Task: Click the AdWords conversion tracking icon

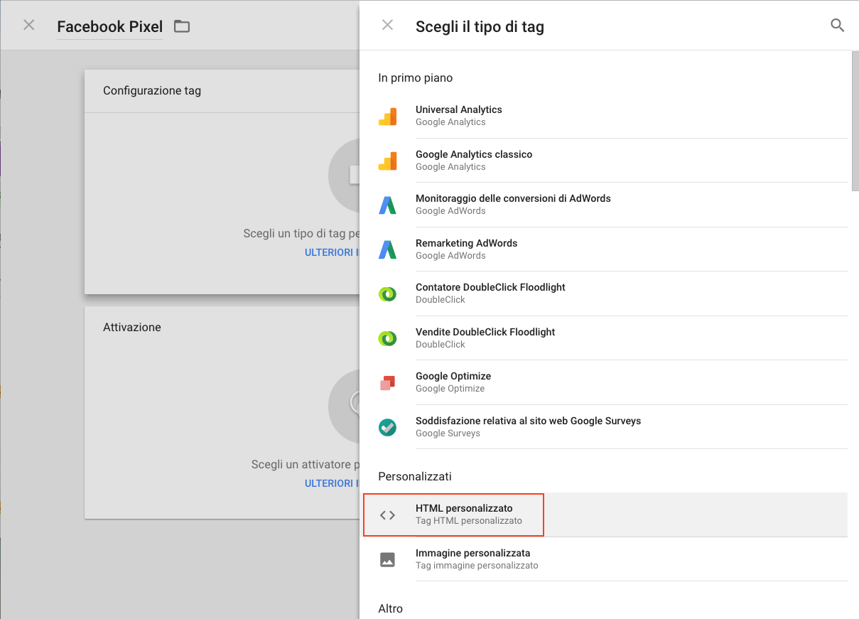Action: [x=387, y=205]
